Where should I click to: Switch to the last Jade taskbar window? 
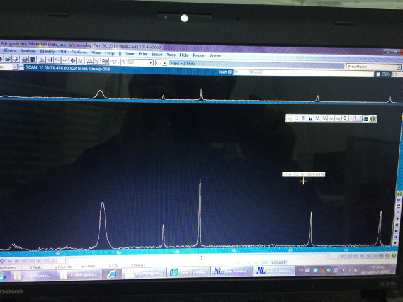point(275,271)
